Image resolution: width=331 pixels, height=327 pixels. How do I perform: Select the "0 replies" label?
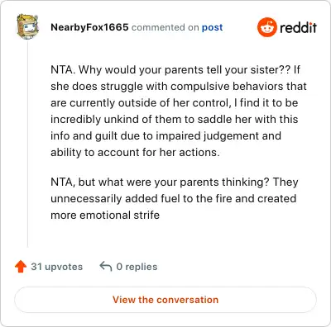(137, 267)
